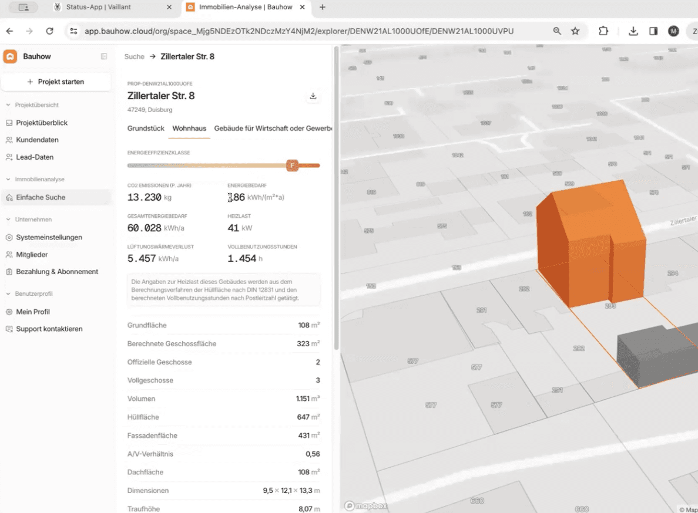Open browser extensions puzzle icon
This screenshot has height=513, width=698.
coord(603,31)
